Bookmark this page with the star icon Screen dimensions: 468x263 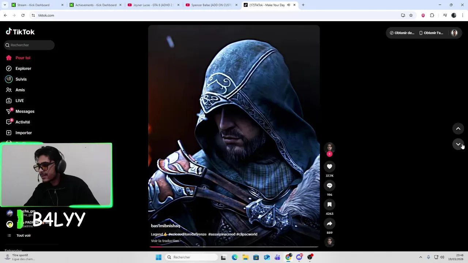tap(411, 15)
